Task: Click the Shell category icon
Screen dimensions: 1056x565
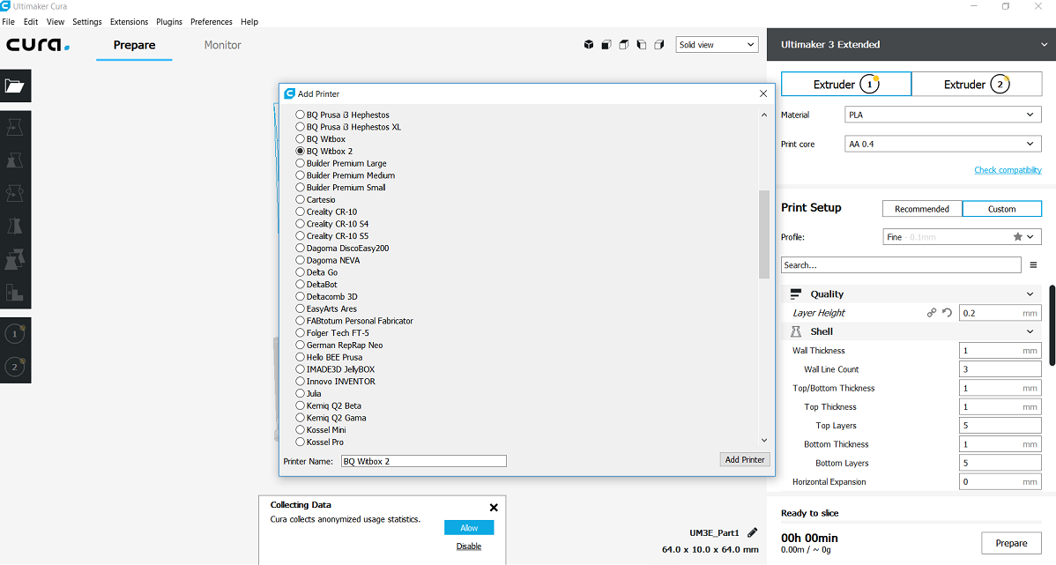Action: click(795, 331)
